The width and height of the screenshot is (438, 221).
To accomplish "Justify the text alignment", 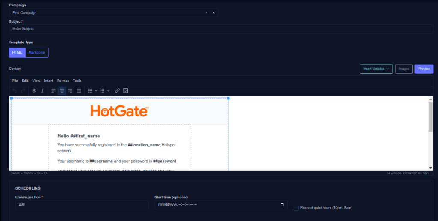I will click(79, 91).
